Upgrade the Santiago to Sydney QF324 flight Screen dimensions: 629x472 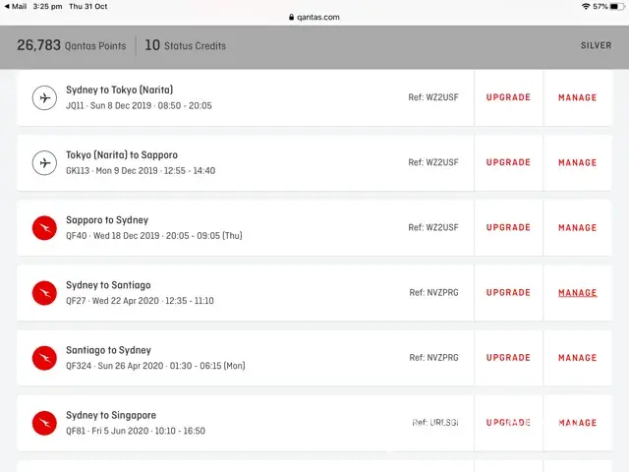(x=508, y=358)
